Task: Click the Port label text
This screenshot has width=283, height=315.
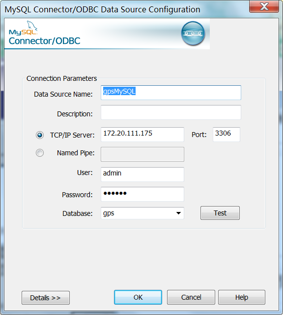Action: pyautogui.click(x=199, y=135)
